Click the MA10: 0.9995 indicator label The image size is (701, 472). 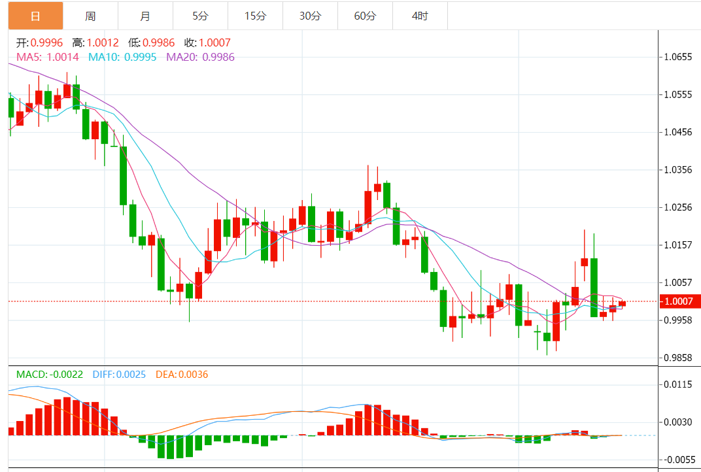tap(122, 58)
